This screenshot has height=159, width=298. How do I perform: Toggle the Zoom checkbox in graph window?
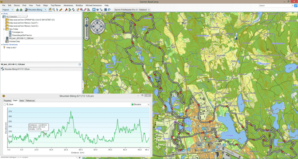pos(5,104)
